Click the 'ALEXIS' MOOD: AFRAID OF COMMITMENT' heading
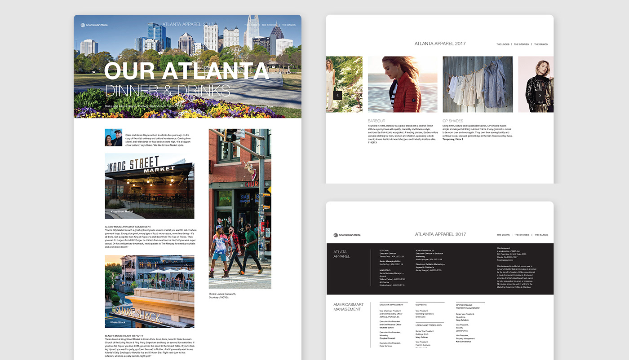 pos(128,227)
